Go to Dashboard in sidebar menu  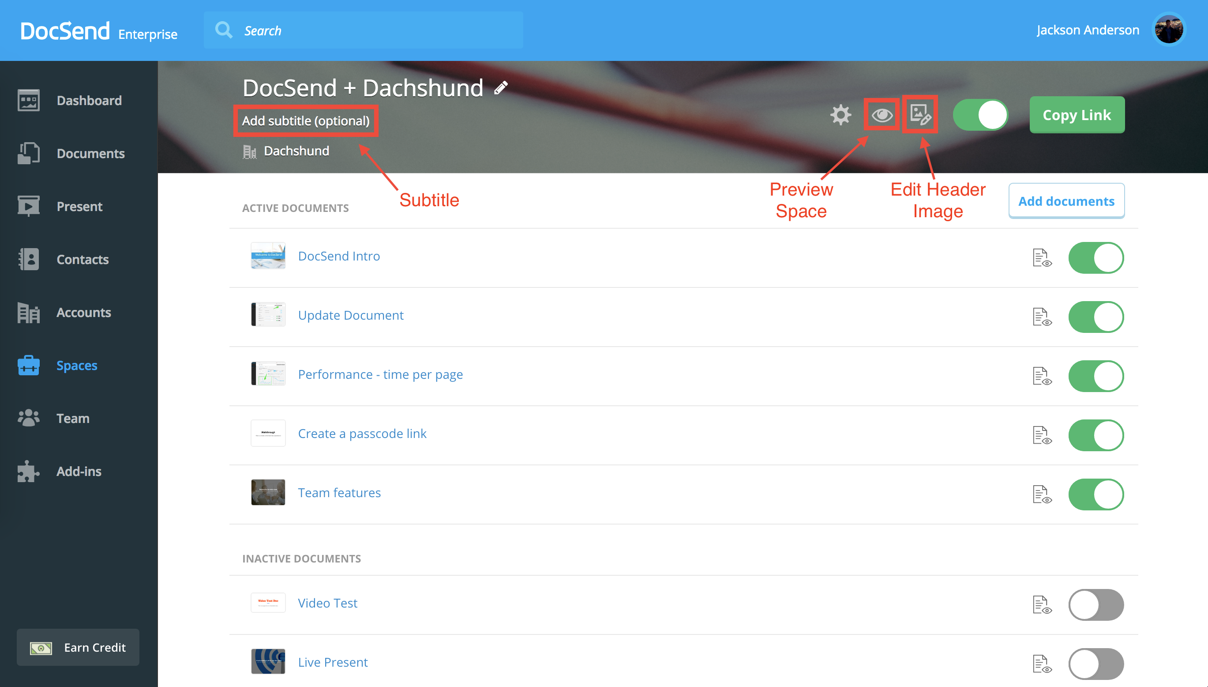tap(89, 101)
